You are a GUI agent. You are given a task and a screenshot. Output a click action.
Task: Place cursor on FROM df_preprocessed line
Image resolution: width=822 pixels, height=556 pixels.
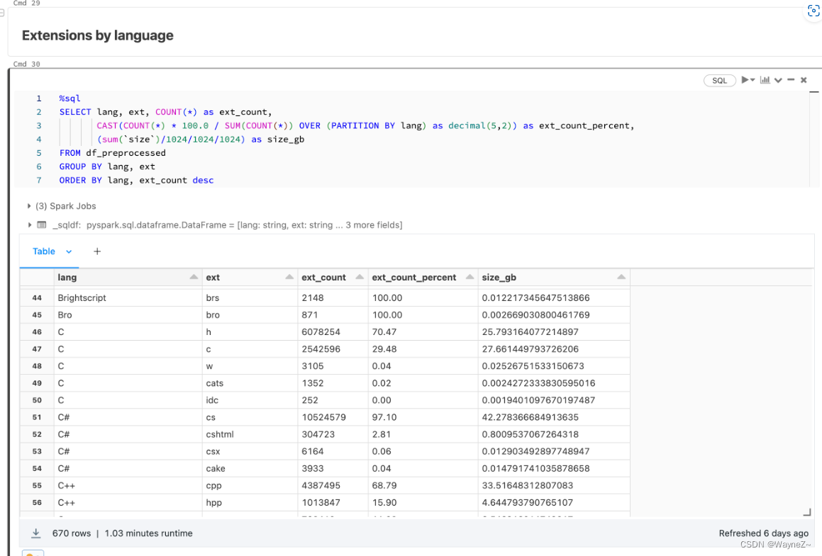[112, 153]
